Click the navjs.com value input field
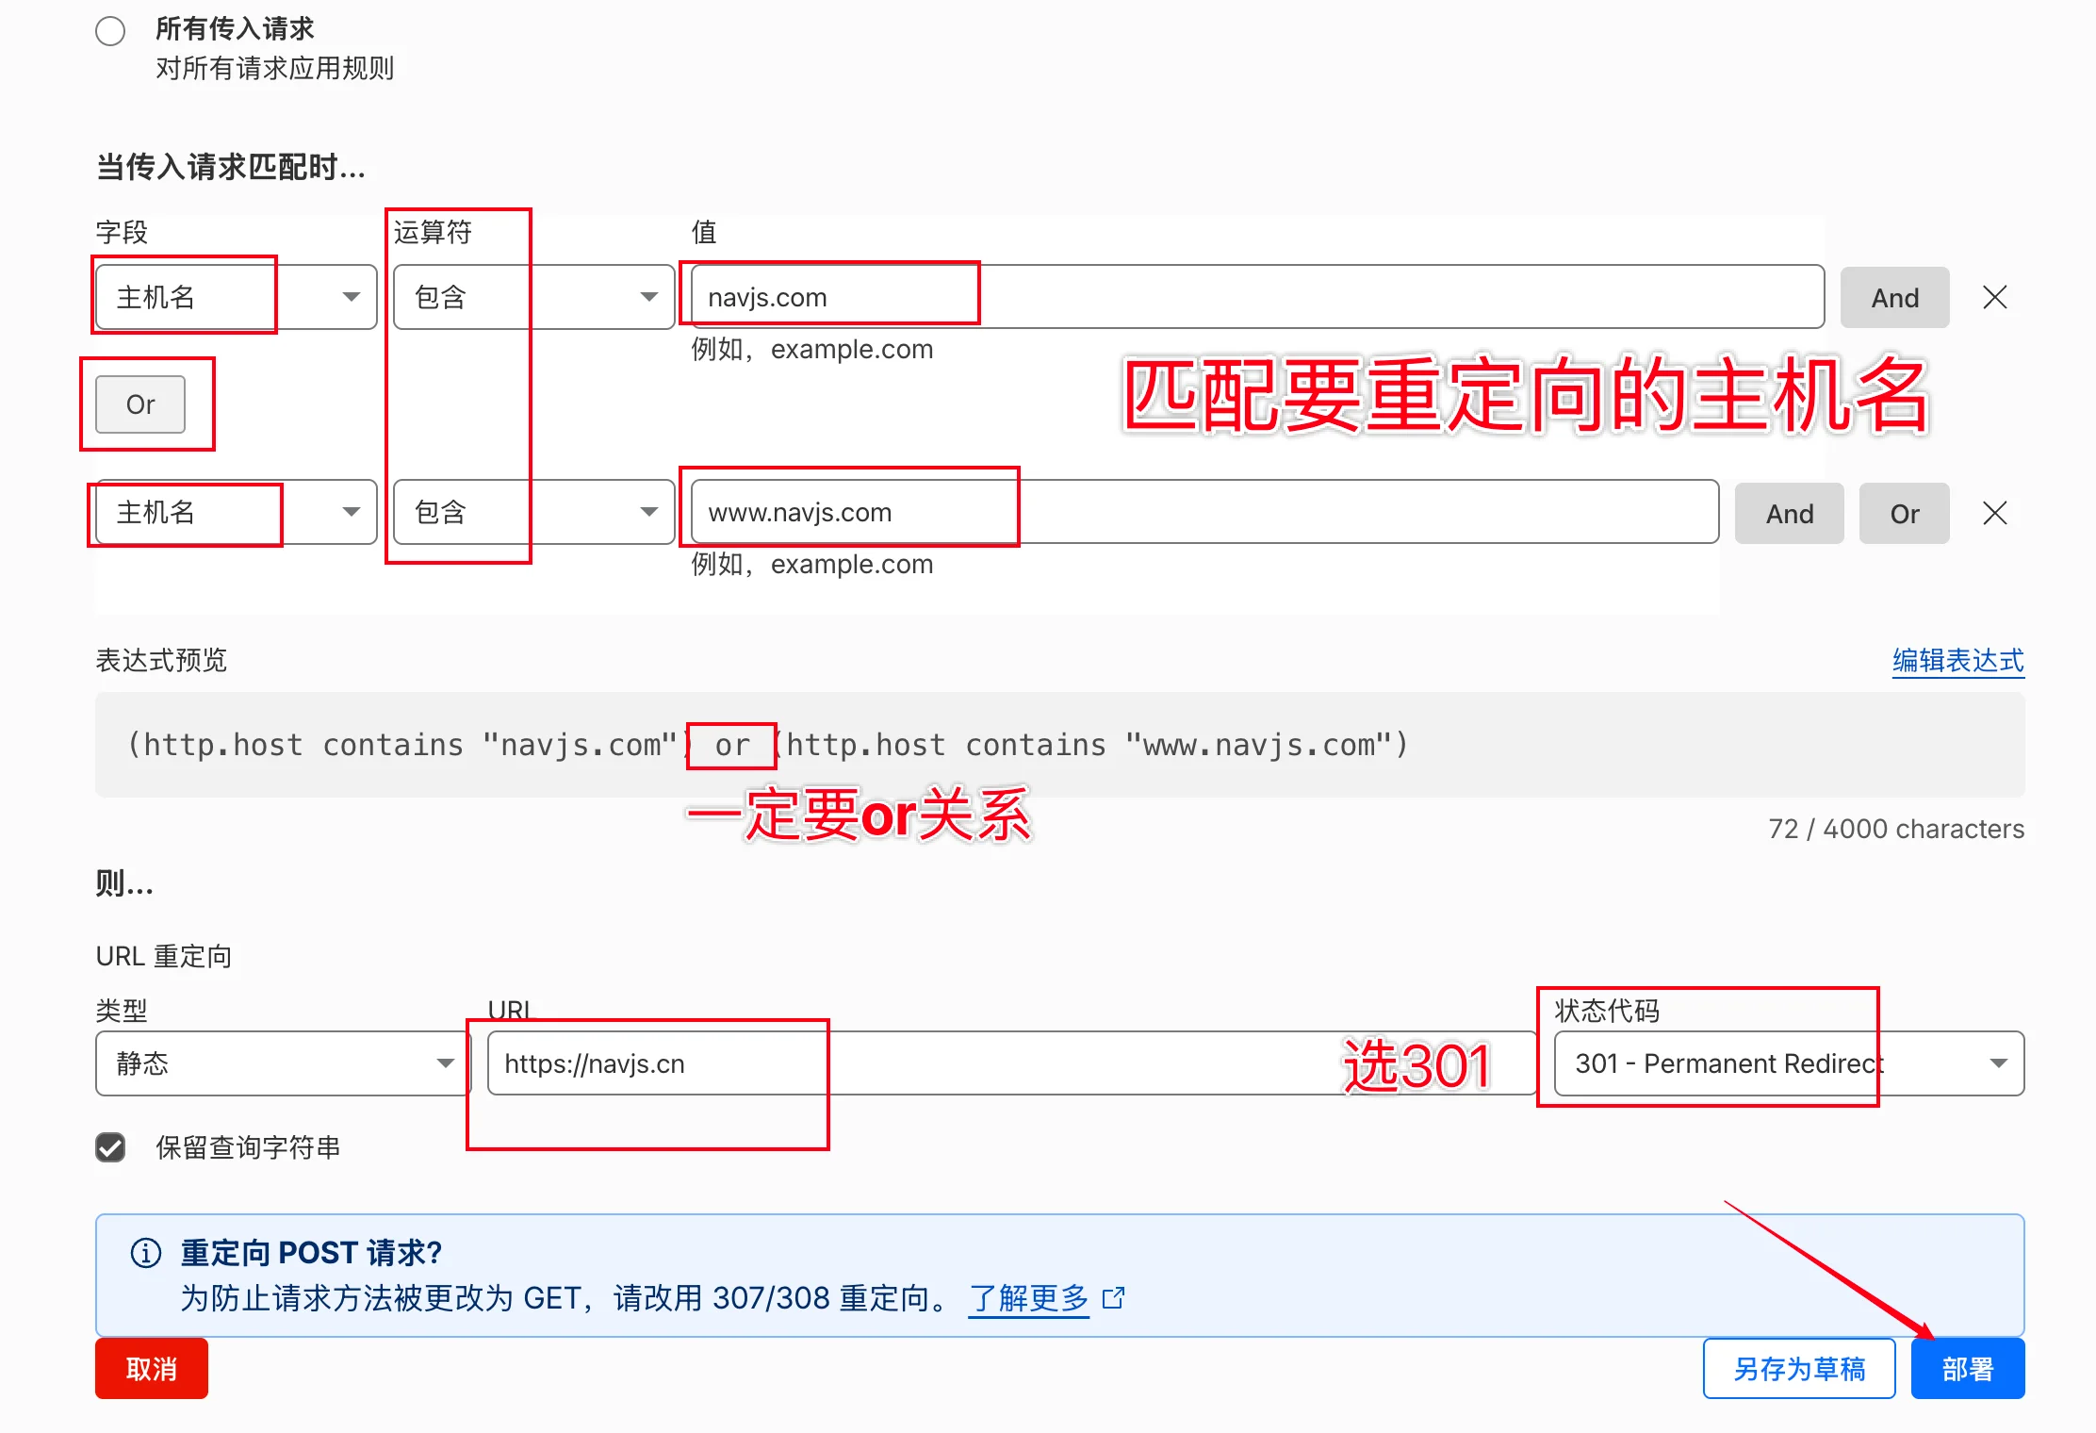This screenshot has width=2096, height=1433. tap(1257, 297)
